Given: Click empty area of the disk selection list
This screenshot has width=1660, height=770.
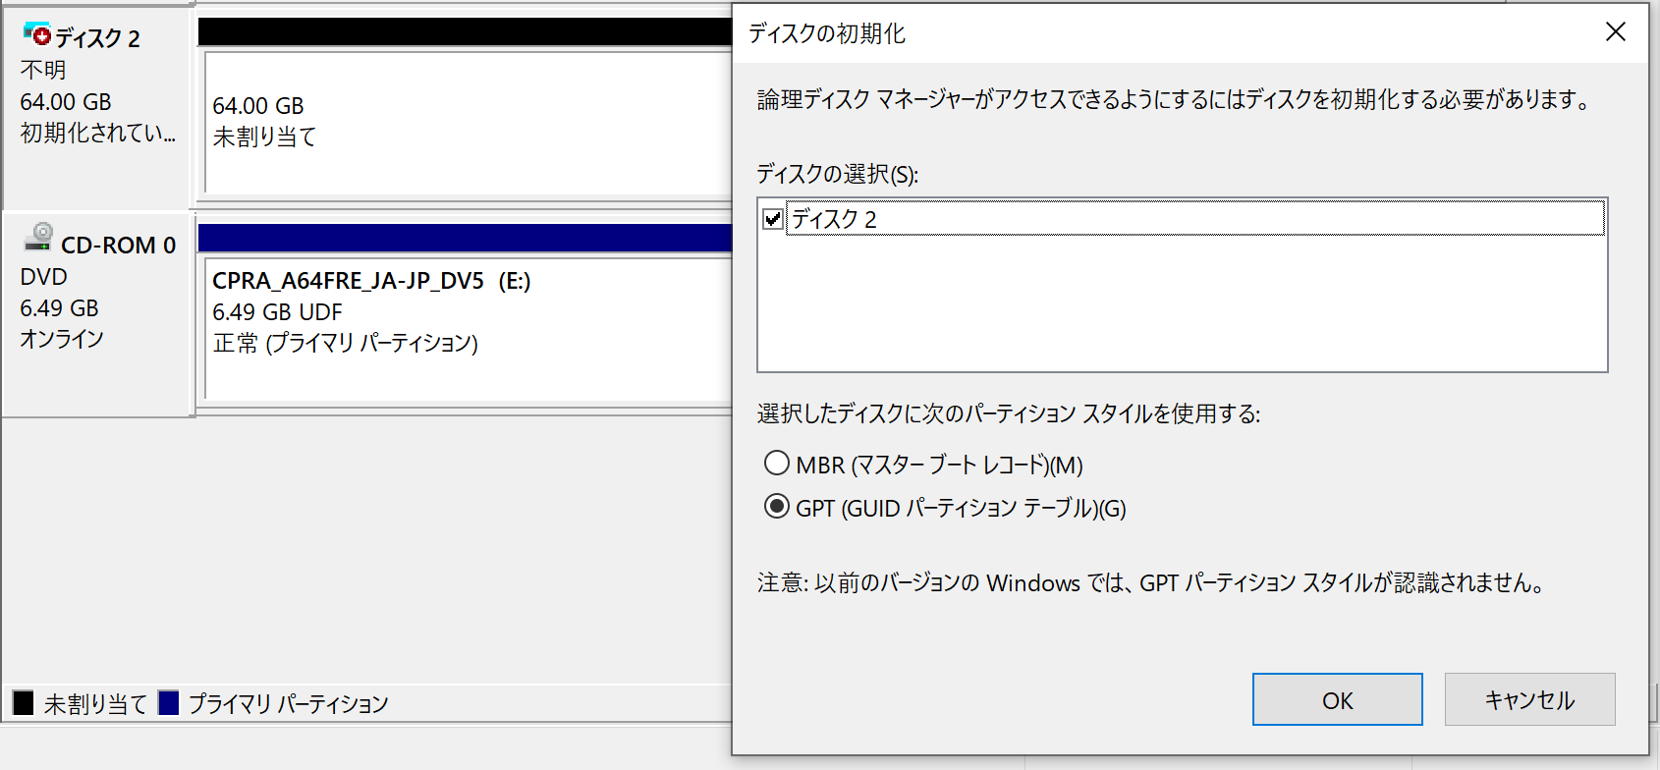Looking at the screenshot, I should tap(1182, 304).
